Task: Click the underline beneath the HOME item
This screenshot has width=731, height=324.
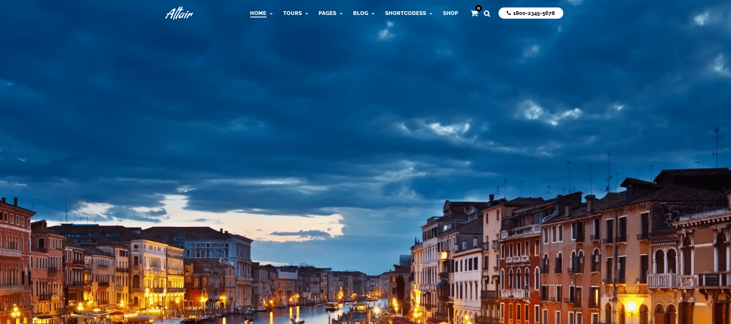Action: (258, 17)
